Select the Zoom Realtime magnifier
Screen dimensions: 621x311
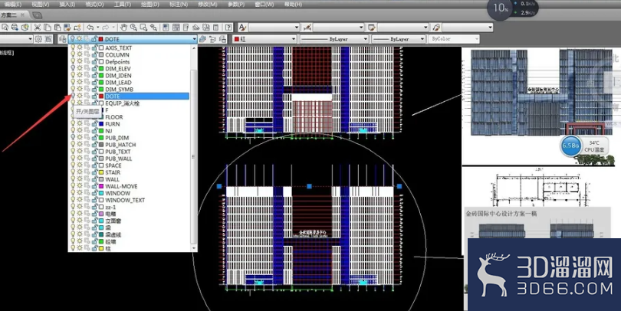tap(133, 28)
